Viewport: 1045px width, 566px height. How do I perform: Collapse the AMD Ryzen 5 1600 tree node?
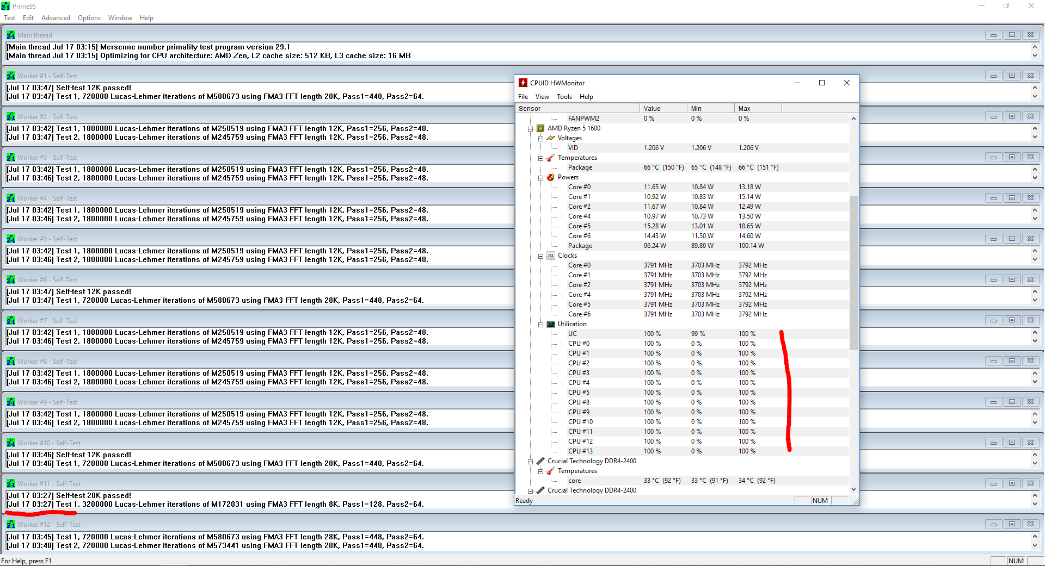[530, 129]
